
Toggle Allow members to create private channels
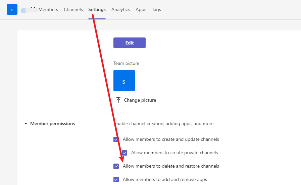(124, 153)
